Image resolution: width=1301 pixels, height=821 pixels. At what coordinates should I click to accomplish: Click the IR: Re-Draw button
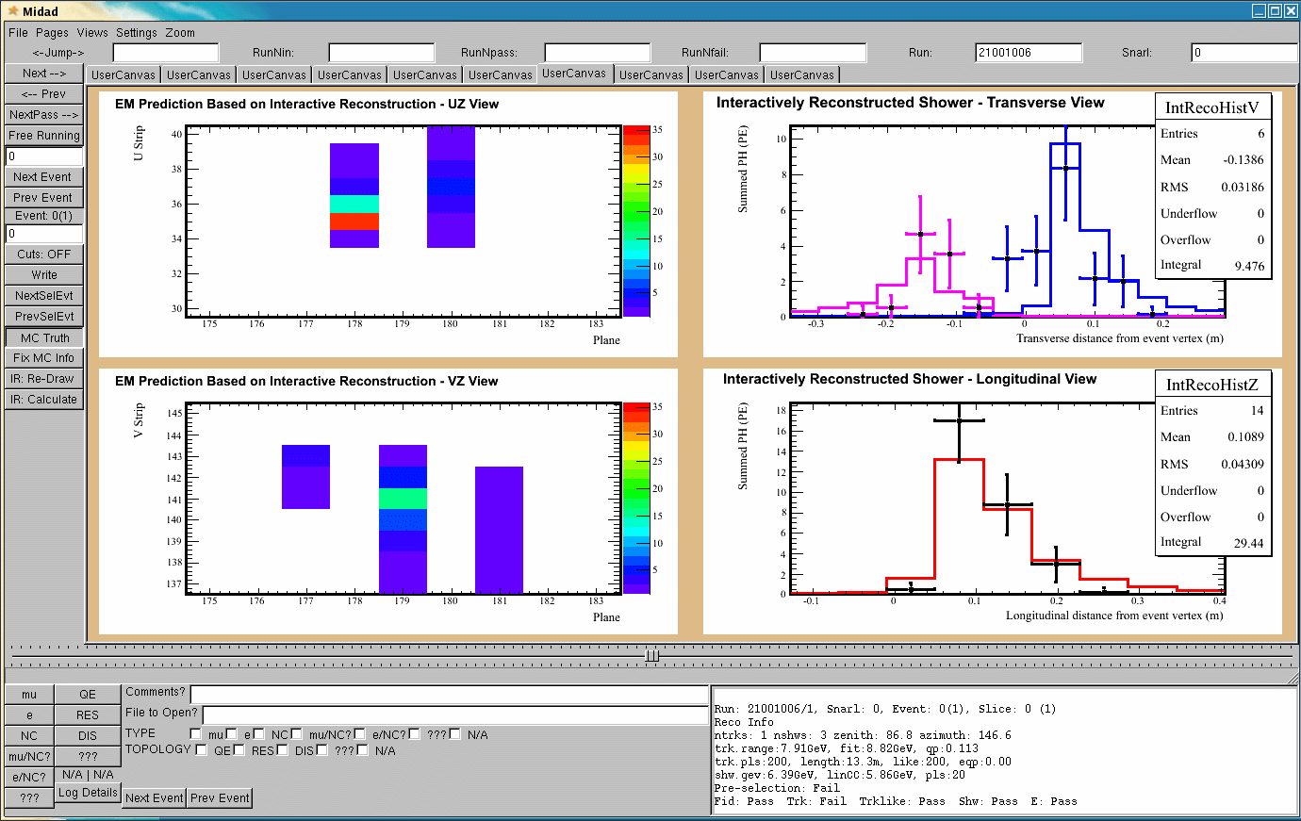44,379
